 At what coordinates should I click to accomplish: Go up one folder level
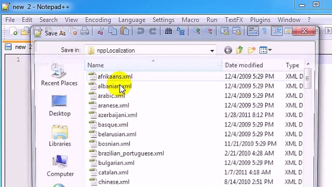(240, 50)
